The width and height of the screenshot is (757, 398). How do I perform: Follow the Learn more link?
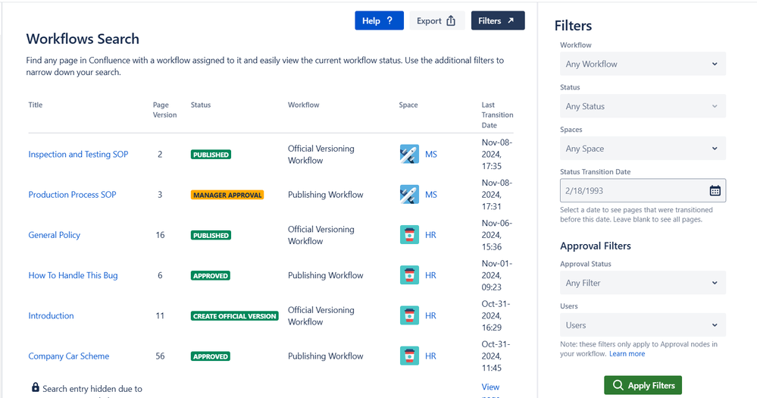click(x=627, y=354)
